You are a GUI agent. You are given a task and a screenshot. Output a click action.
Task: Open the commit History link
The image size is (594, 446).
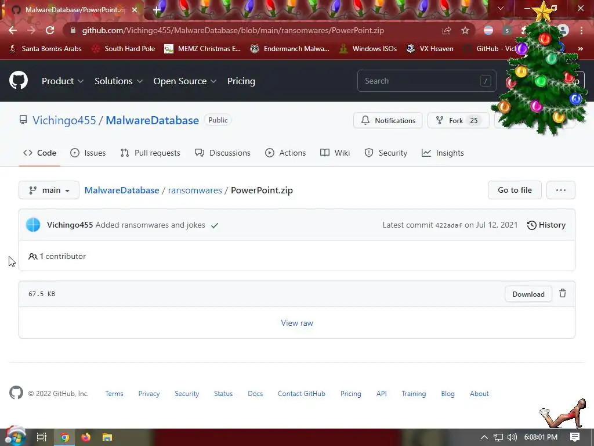pos(546,225)
